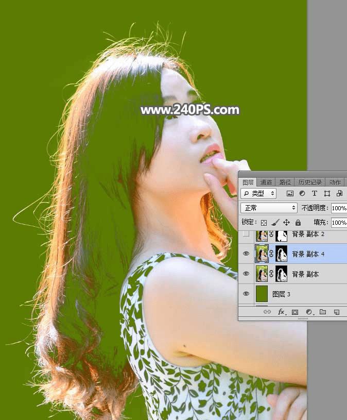
Task: Create a new layer icon
Action: (x=337, y=312)
